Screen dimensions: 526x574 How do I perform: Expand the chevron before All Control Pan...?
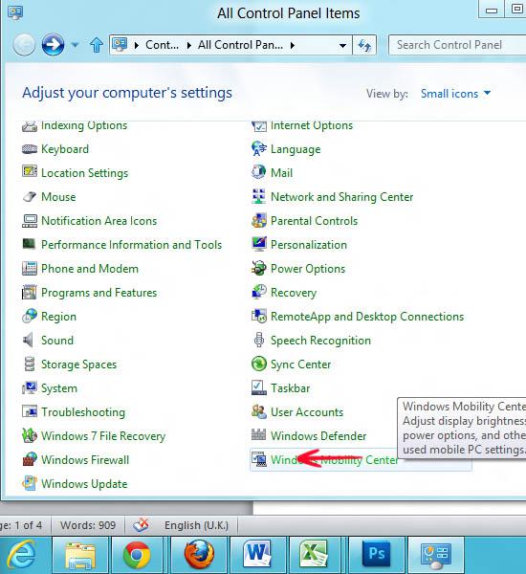tap(189, 45)
